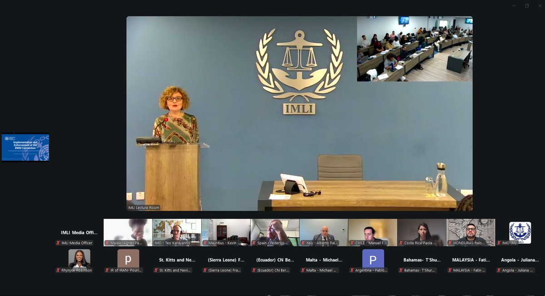Click large 'St. Kitts and Ne...' name text

[177, 260]
